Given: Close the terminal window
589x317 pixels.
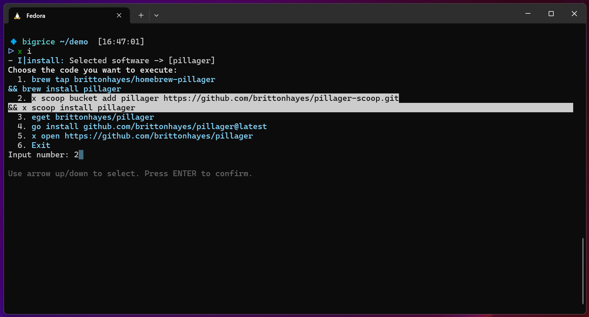Looking at the screenshot, I should pos(574,14).
